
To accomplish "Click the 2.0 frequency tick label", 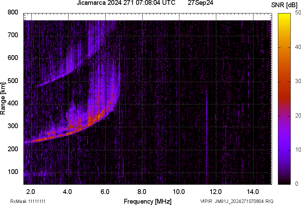I will [x=31, y=192].
